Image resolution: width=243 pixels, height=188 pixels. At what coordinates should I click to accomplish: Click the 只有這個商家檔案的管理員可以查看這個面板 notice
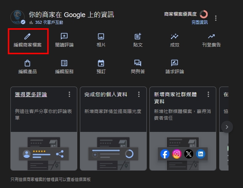click(x=51, y=179)
